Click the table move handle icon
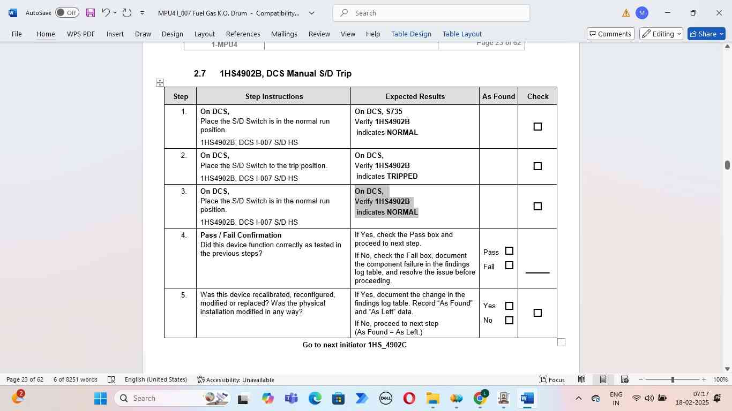Viewport: 732px width, 411px height. pyautogui.click(x=160, y=82)
